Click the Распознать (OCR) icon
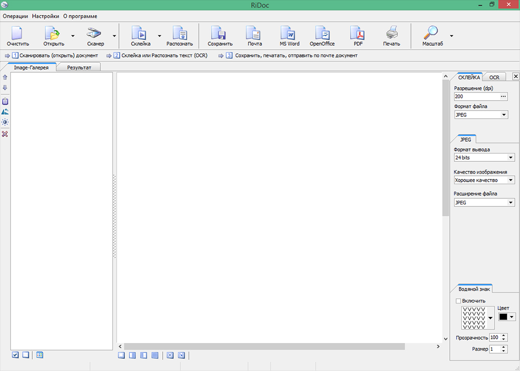This screenshot has height=371, width=520. coord(179,34)
